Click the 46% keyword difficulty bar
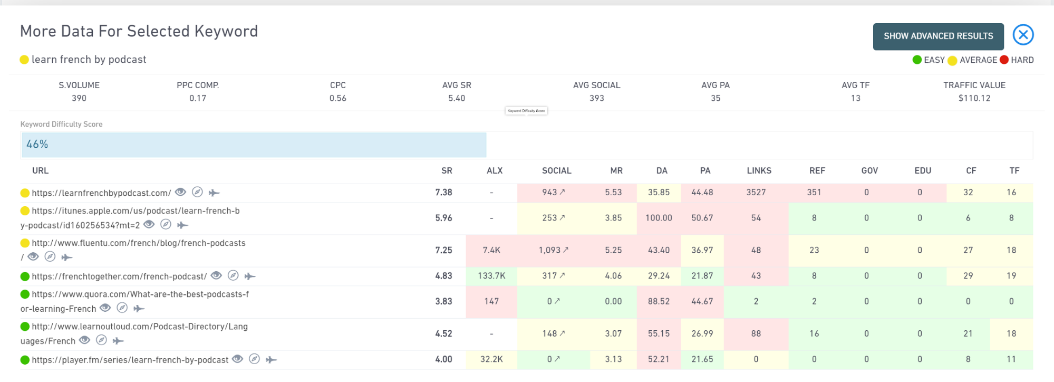This screenshot has width=1054, height=382. click(x=254, y=145)
